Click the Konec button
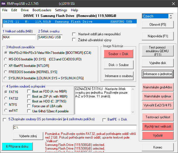The image size is (178, 153). coord(158,147)
